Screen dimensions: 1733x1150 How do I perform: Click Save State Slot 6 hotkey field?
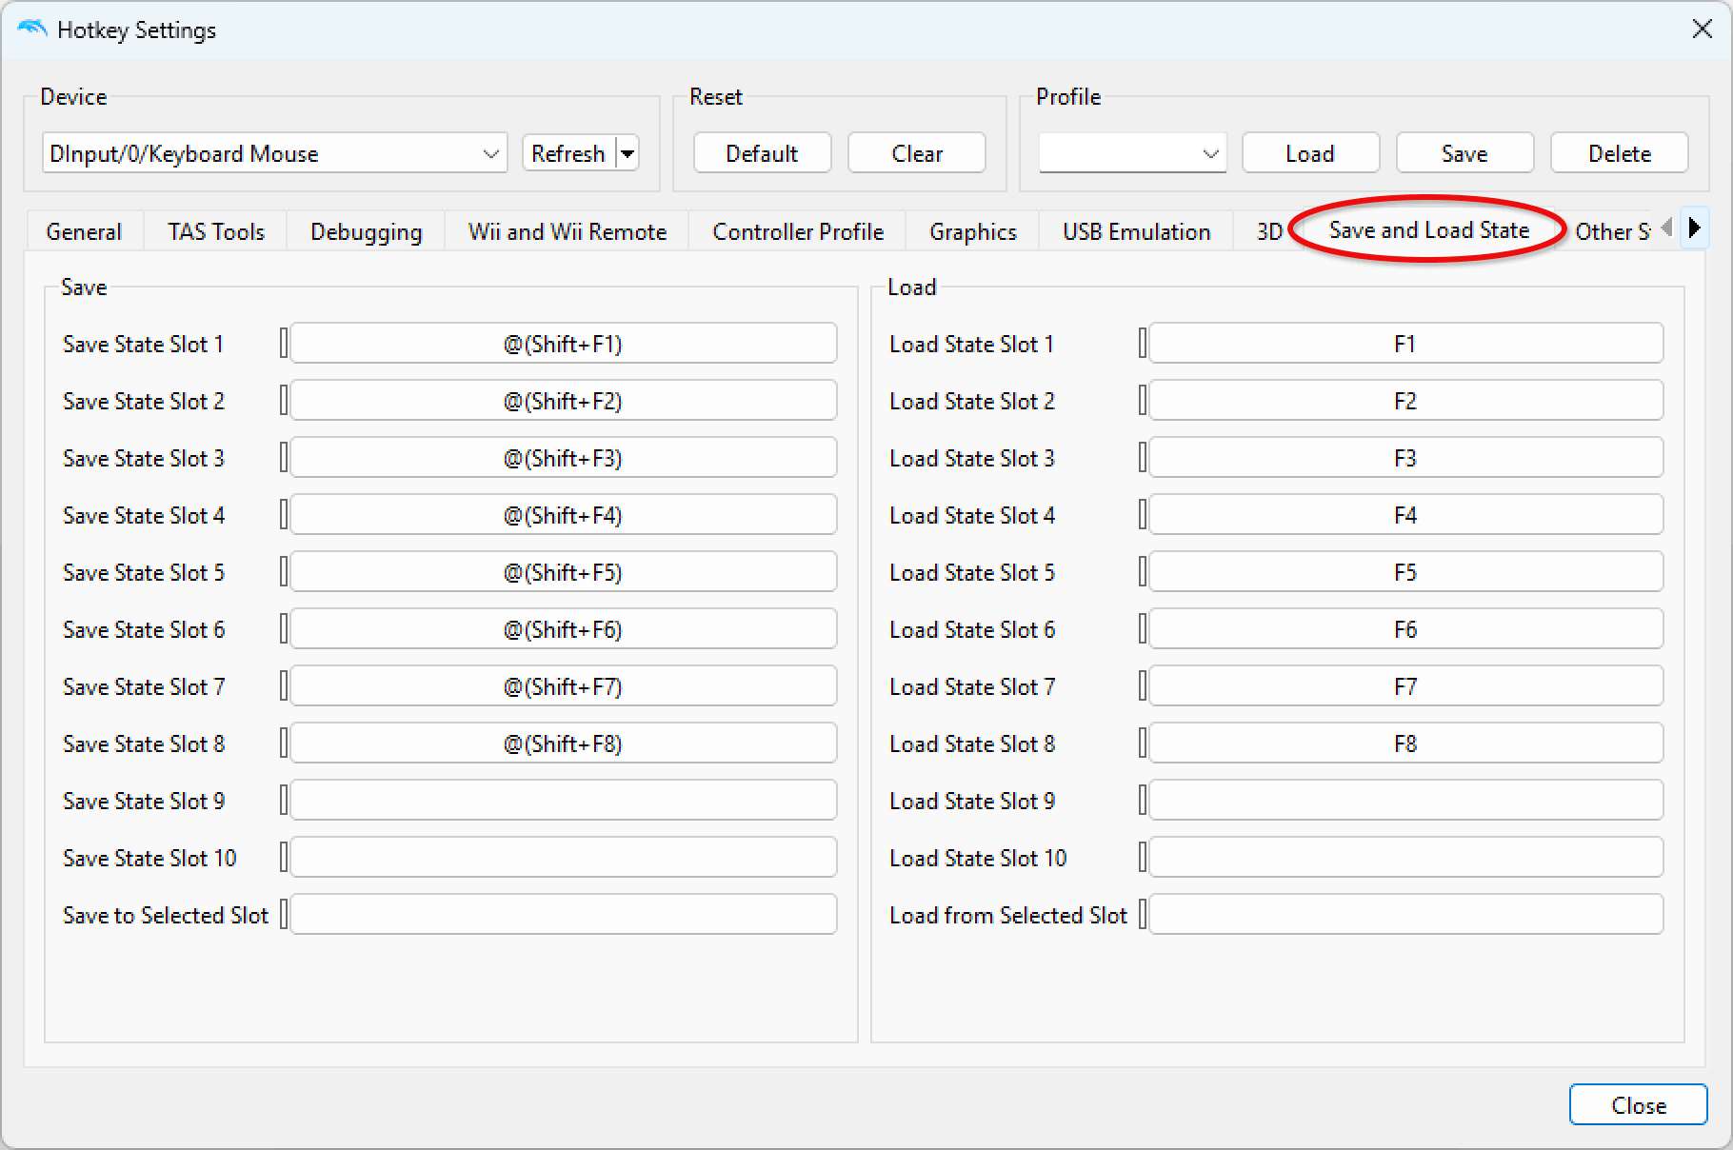(x=564, y=629)
